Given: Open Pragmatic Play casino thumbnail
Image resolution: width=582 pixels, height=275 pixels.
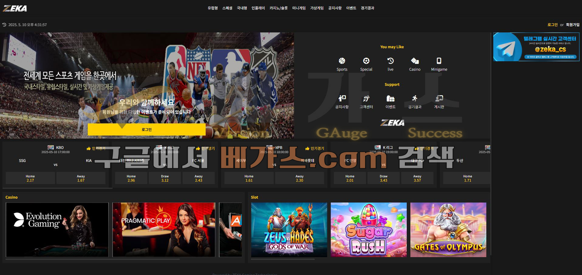Looking at the screenshot, I should tap(164, 230).
